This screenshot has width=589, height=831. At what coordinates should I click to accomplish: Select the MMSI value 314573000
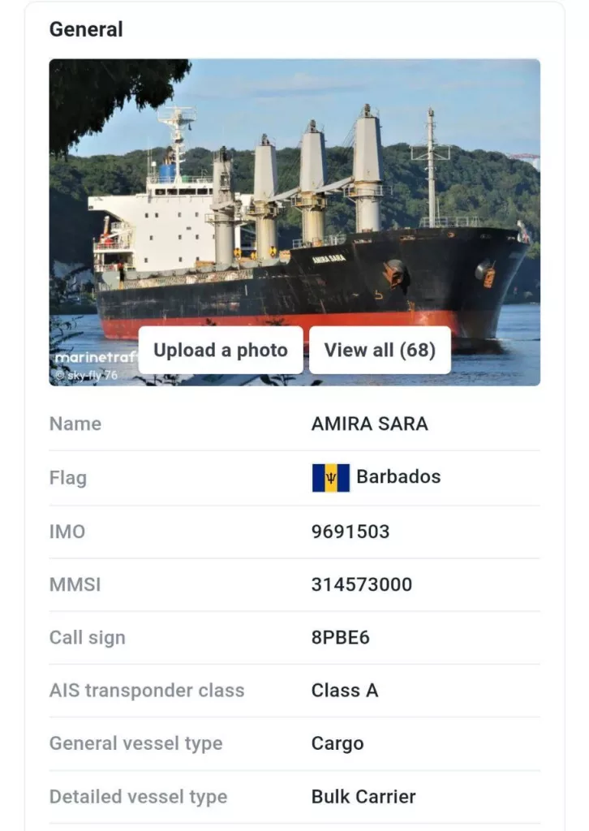point(361,584)
